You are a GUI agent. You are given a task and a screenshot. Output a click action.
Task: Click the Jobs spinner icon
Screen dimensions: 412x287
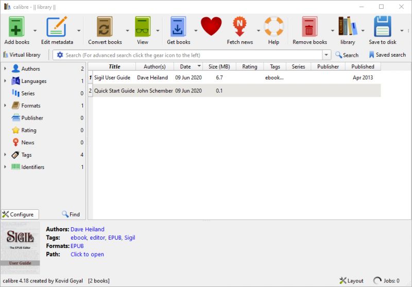[x=377, y=281]
